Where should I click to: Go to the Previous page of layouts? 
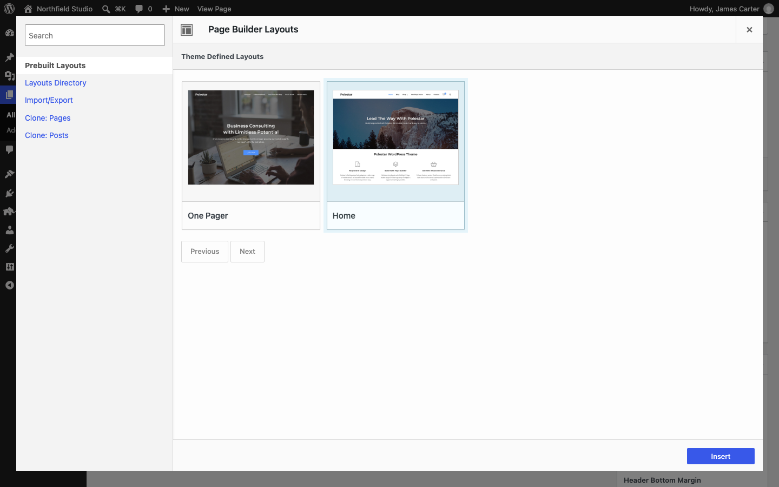(x=204, y=252)
